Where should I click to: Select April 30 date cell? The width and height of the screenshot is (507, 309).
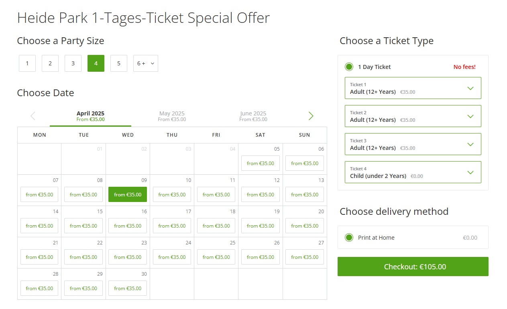[x=127, y=288]
